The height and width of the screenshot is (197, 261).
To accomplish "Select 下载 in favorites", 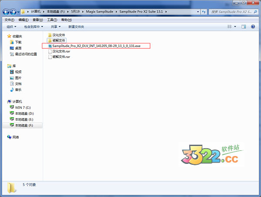I will click(x=18, y=42).
